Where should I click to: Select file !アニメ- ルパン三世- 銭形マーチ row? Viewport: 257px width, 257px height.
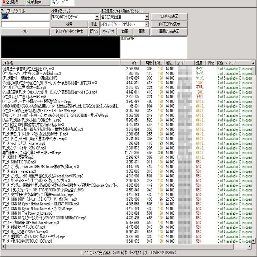(x=127, y=101)
